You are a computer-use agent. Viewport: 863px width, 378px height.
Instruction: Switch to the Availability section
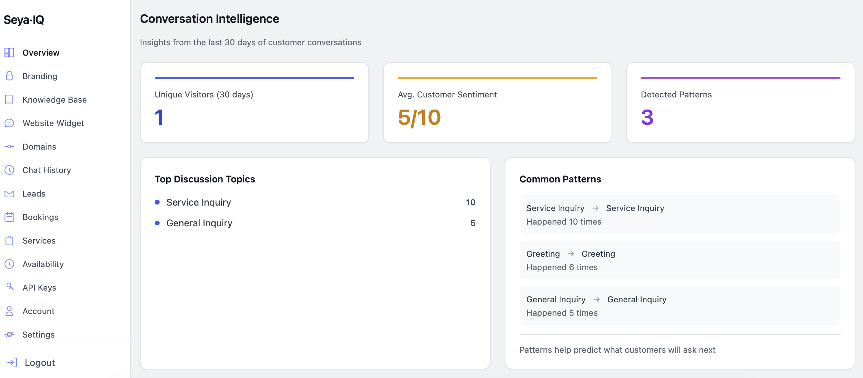click(x=43, y=264)
